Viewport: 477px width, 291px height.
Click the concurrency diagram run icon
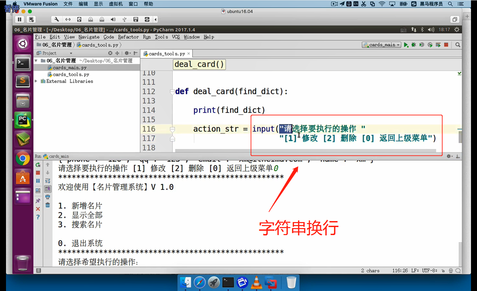click(x=438, y=45)
